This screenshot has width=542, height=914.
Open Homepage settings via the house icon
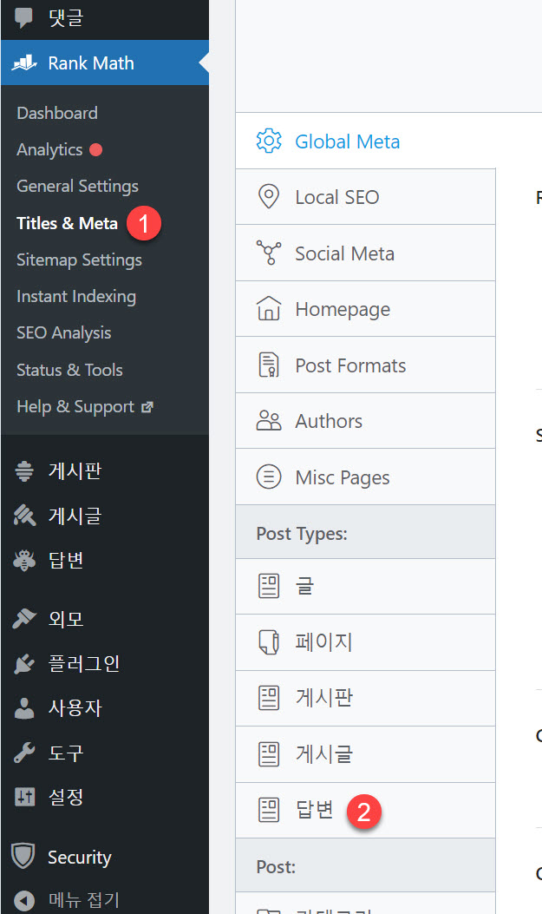click(271, 308)
